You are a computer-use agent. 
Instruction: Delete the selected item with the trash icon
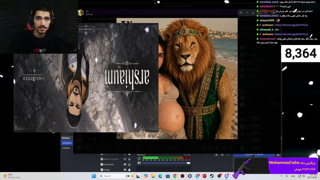pos(222,155)
